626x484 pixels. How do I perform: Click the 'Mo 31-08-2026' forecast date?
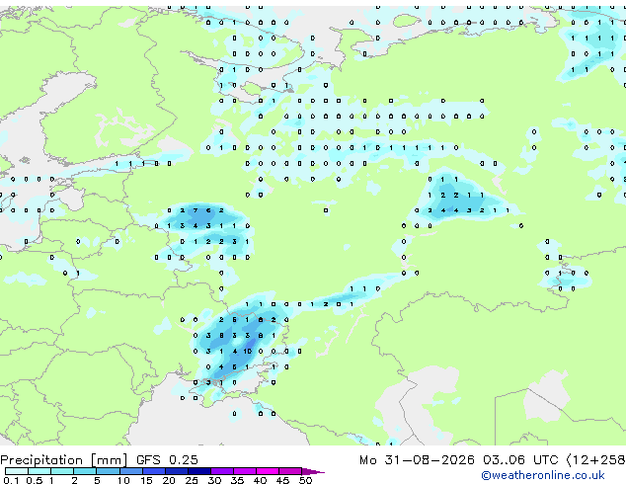pyautogui.click(x=417, y=460)
